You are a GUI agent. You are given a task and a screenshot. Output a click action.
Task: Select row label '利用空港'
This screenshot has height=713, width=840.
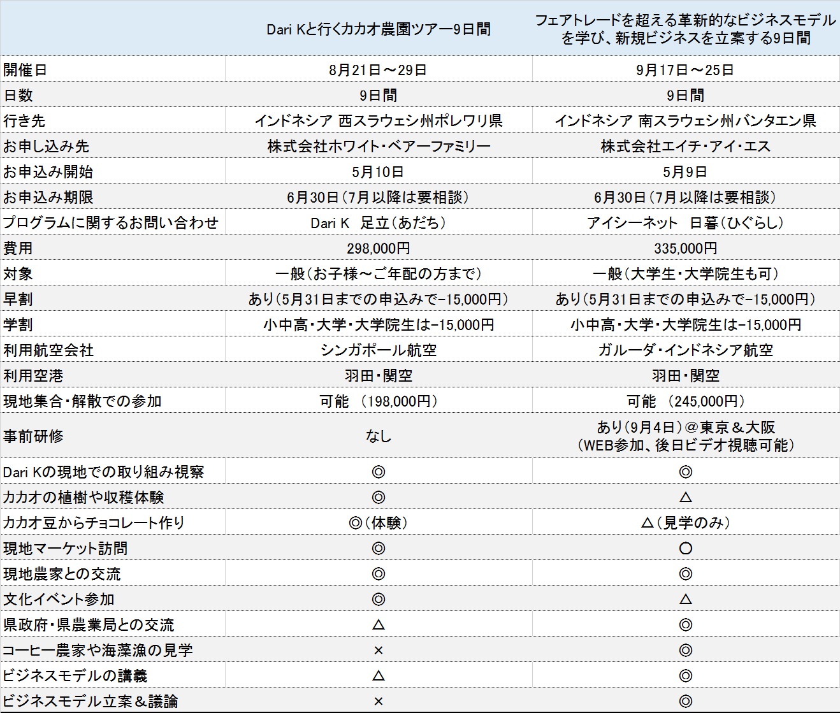coord(33,376)
